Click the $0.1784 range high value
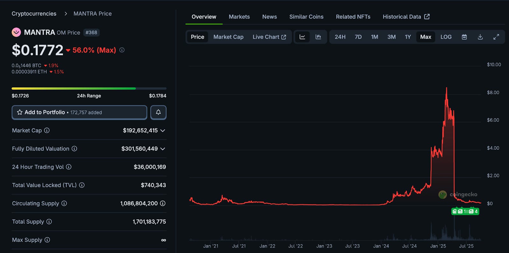 pos(158,96)
